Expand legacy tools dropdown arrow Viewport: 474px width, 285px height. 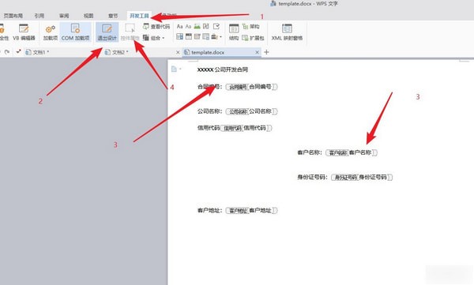click(x=220, y=37)
